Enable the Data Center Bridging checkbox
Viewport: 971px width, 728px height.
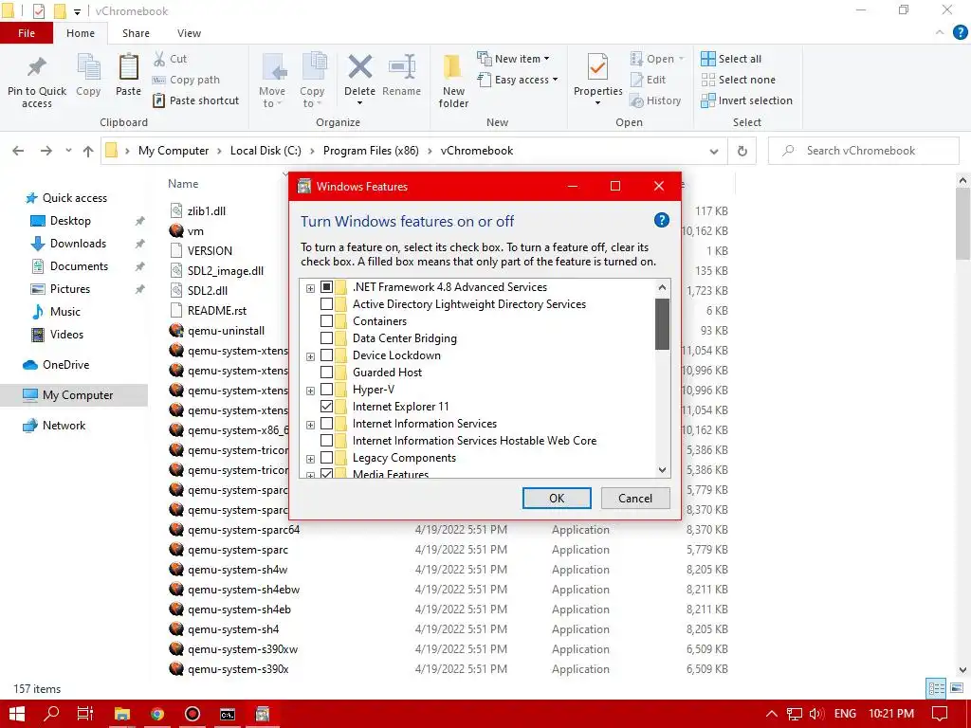pos(326,338)
